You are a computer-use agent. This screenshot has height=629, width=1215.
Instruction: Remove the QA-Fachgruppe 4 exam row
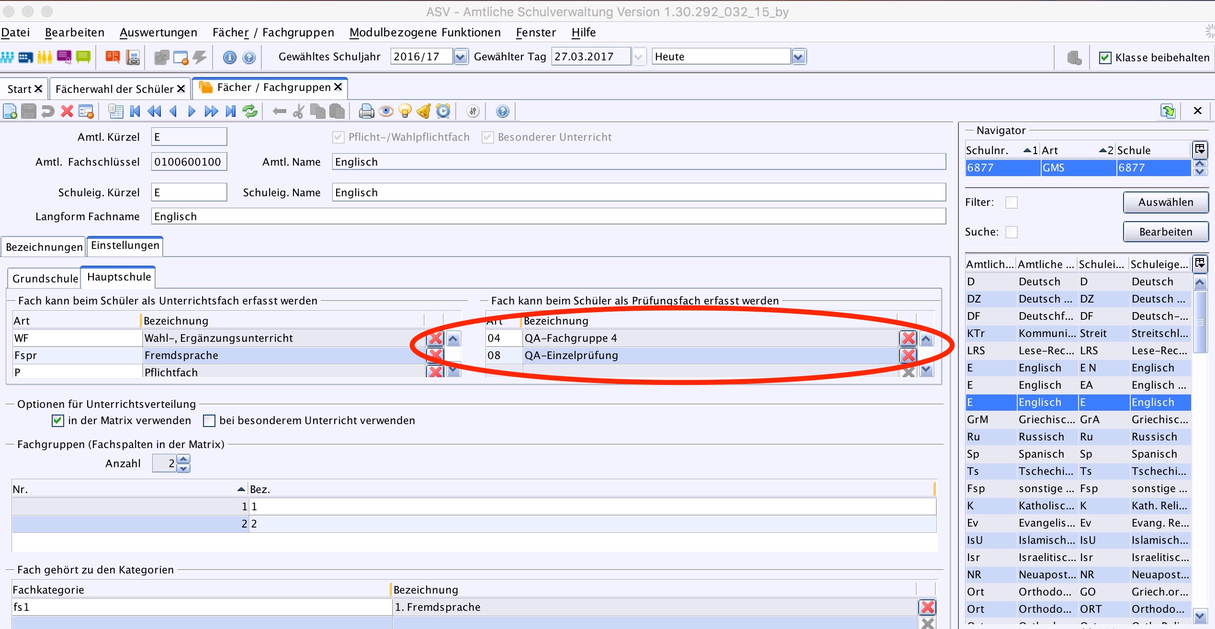tap(908, 338)
